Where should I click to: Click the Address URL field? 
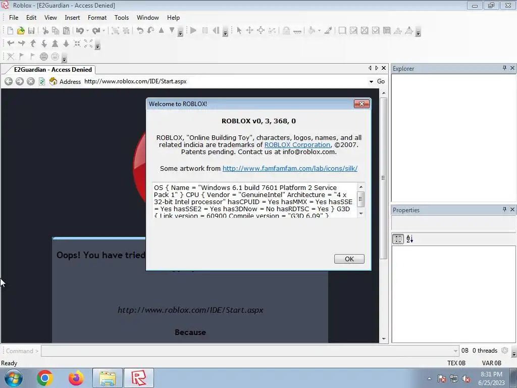[226, 81]
